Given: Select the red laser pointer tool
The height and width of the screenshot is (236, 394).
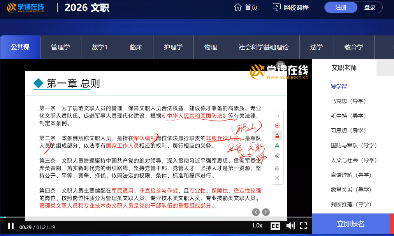Looking at the screenshot, I should (277, 126).
